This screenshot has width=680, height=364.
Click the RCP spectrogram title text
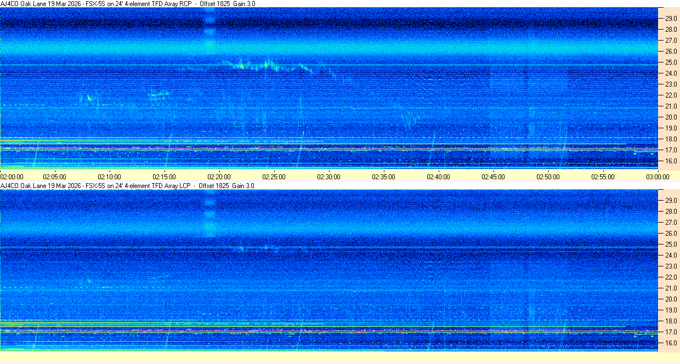click(128, 4)
